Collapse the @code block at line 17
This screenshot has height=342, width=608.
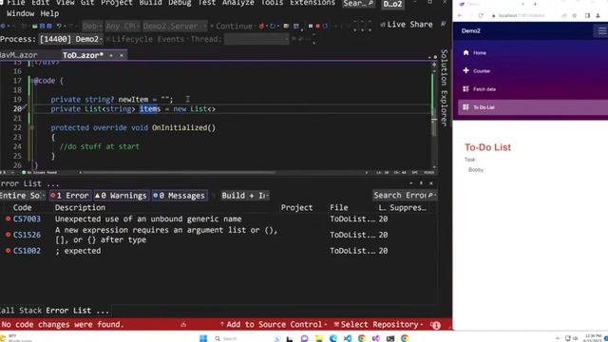[x=31, y=81]
